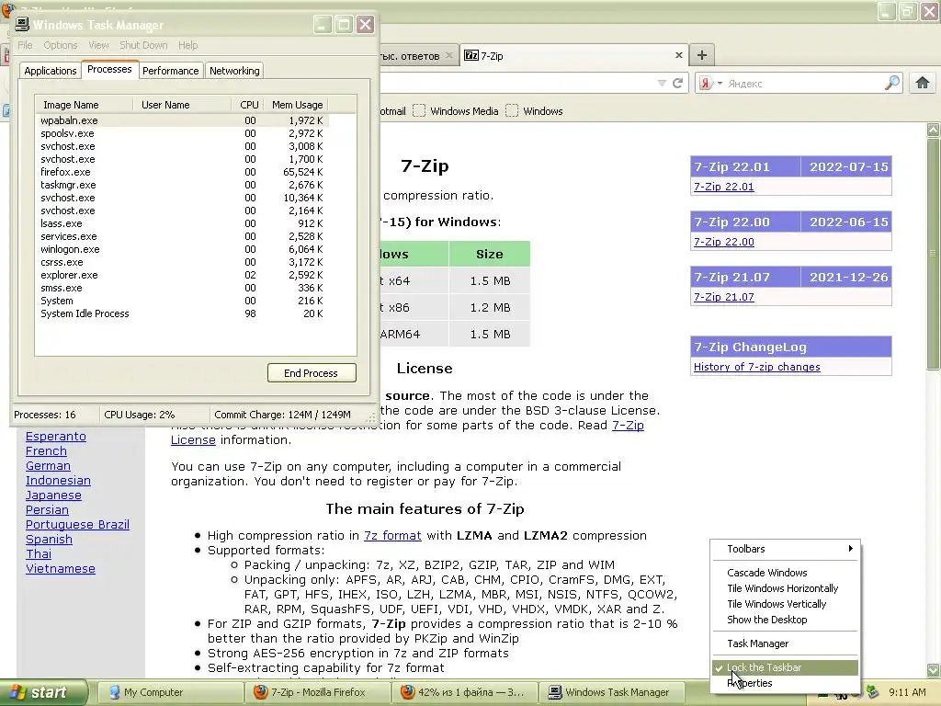941x706 pixels.
Task: Select firefox.exe process row
Action: [182, 172]
